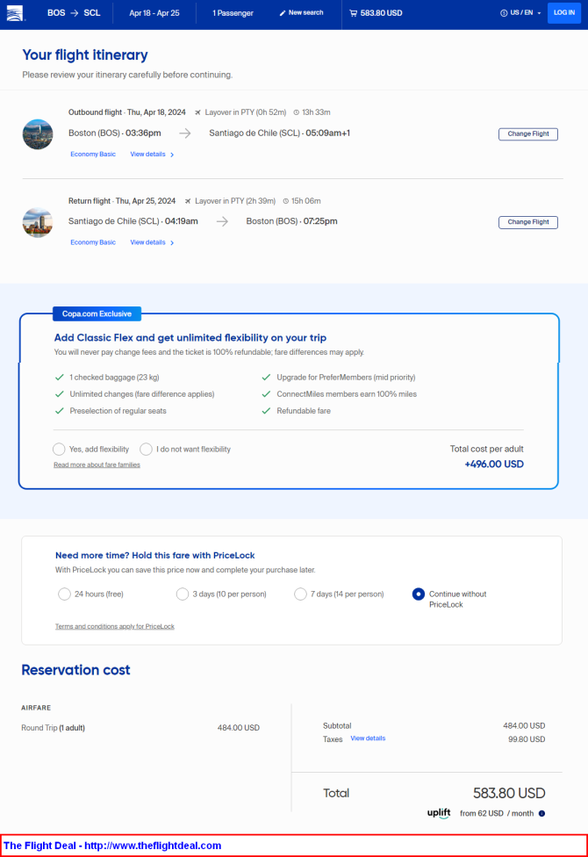Expand View details for the return flight
The image size is (588, 857).
(152, 242)
